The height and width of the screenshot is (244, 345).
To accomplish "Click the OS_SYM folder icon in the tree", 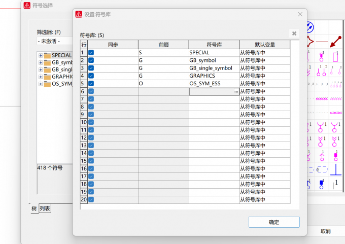I will (47, 84).
